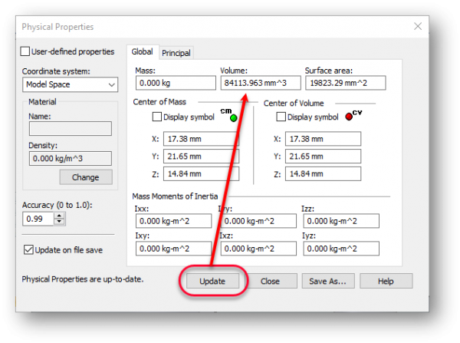Click the Iyy moment of inertia field

click(258, 221)
